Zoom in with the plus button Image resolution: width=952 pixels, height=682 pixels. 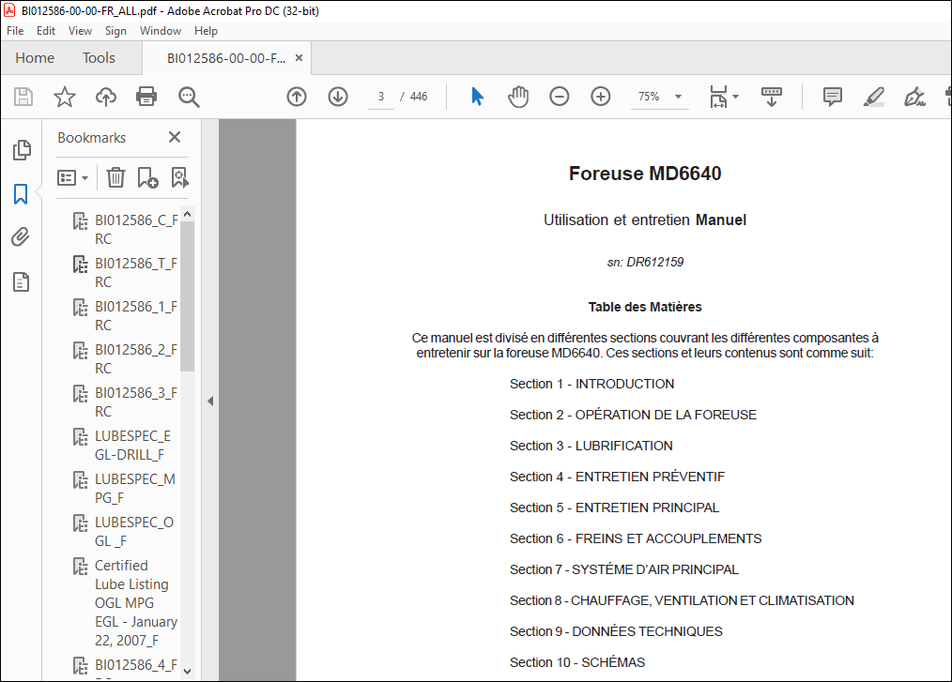[x=601, y=97]
